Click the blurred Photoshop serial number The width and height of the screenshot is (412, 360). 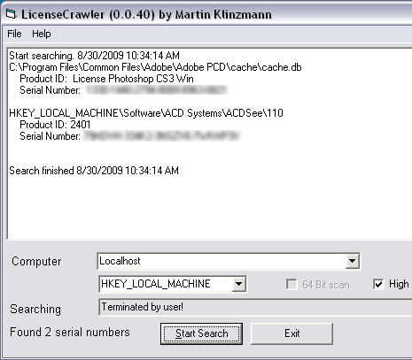click(156, 90)
